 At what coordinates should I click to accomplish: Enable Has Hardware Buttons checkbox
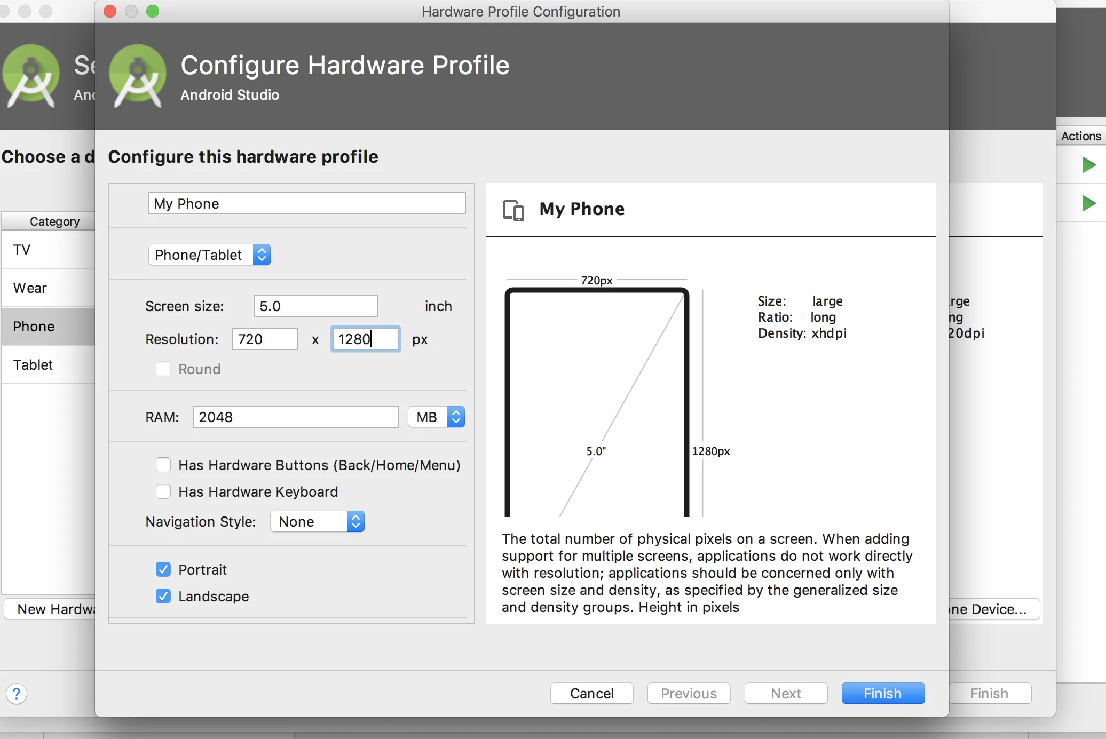163,465
